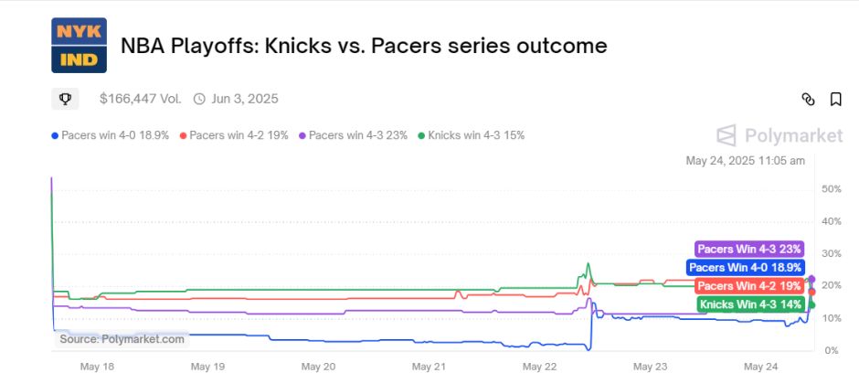Click the red Pacers Win 4-2 19% chart label

coord(749,286)
